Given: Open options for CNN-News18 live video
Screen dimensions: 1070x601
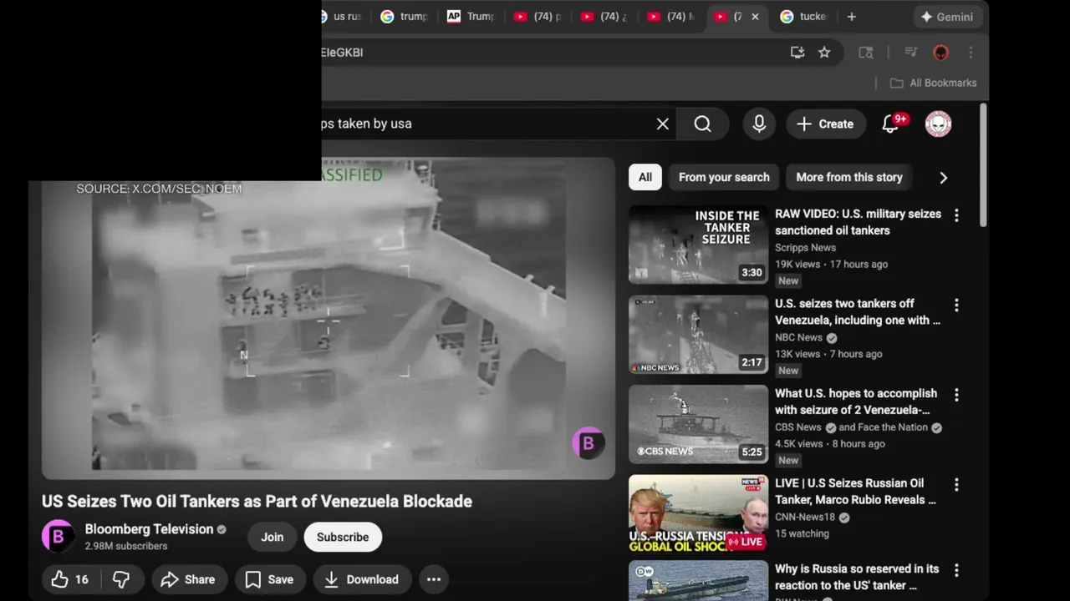Looking at the screenshot, I should pyautogui.click(x=956, y=485).
